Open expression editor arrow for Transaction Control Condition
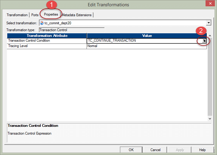The height and width of the screenshot is (155, 217). point(204,41)
